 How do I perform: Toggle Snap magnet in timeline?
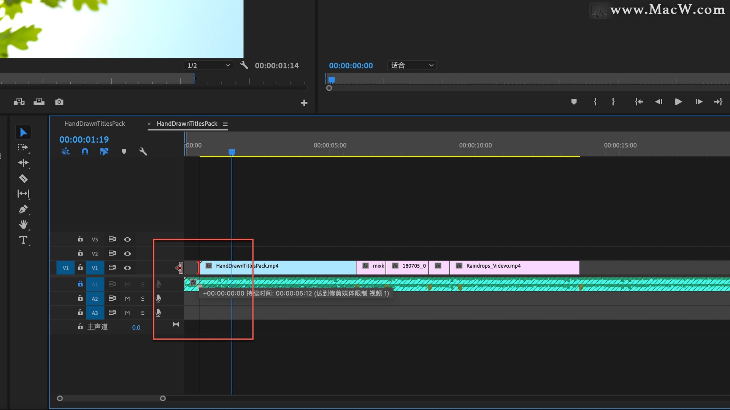[x=85, y=151]
